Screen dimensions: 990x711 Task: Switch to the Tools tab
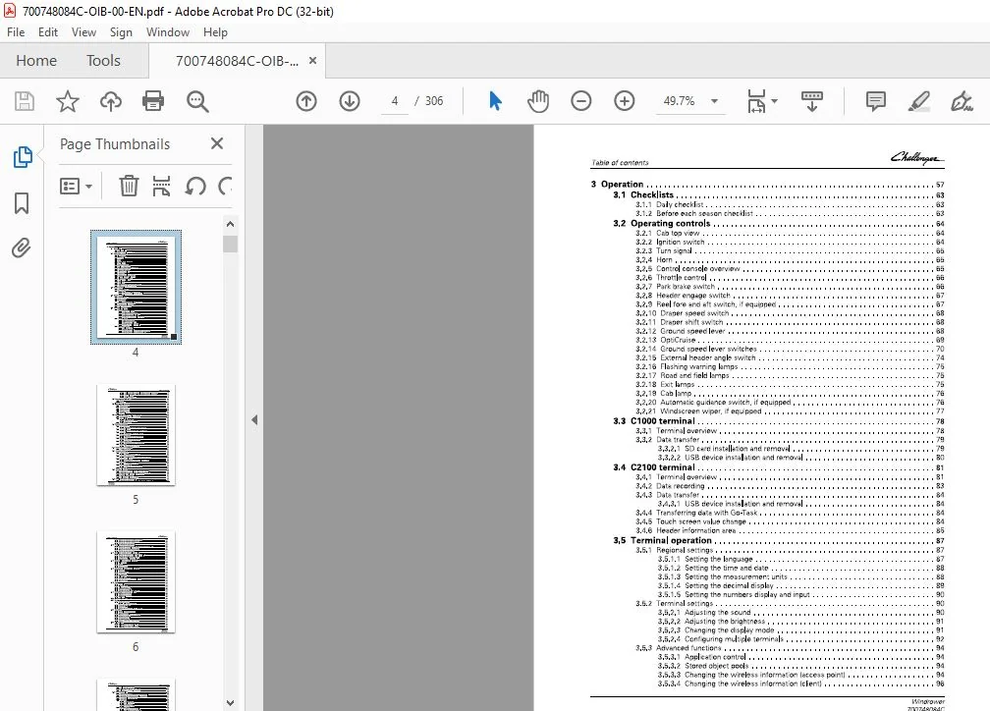pos(103,61)
